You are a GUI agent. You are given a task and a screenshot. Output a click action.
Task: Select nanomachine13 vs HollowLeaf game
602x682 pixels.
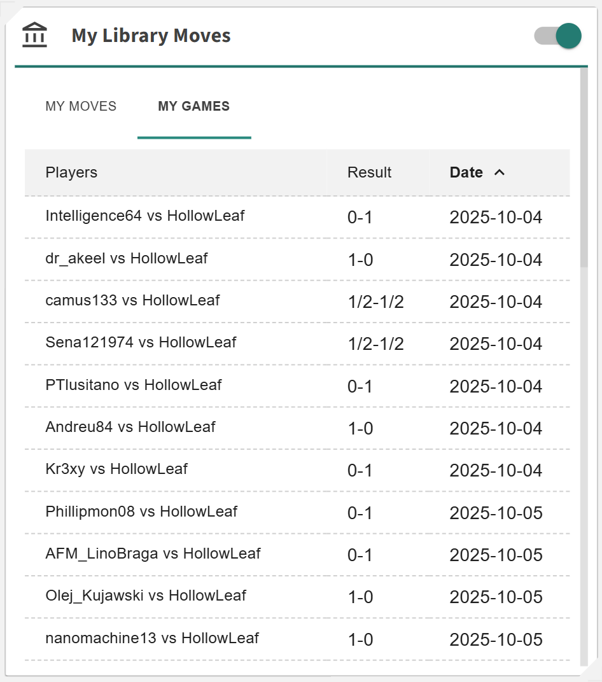click(152, 638)
